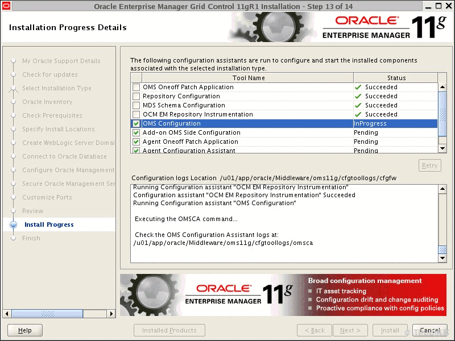This screenshot has width=455, height=341.
Task: Click the Help button
Action: coord(25,330)
